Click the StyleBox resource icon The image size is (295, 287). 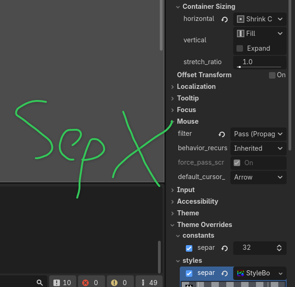[241, 273]
